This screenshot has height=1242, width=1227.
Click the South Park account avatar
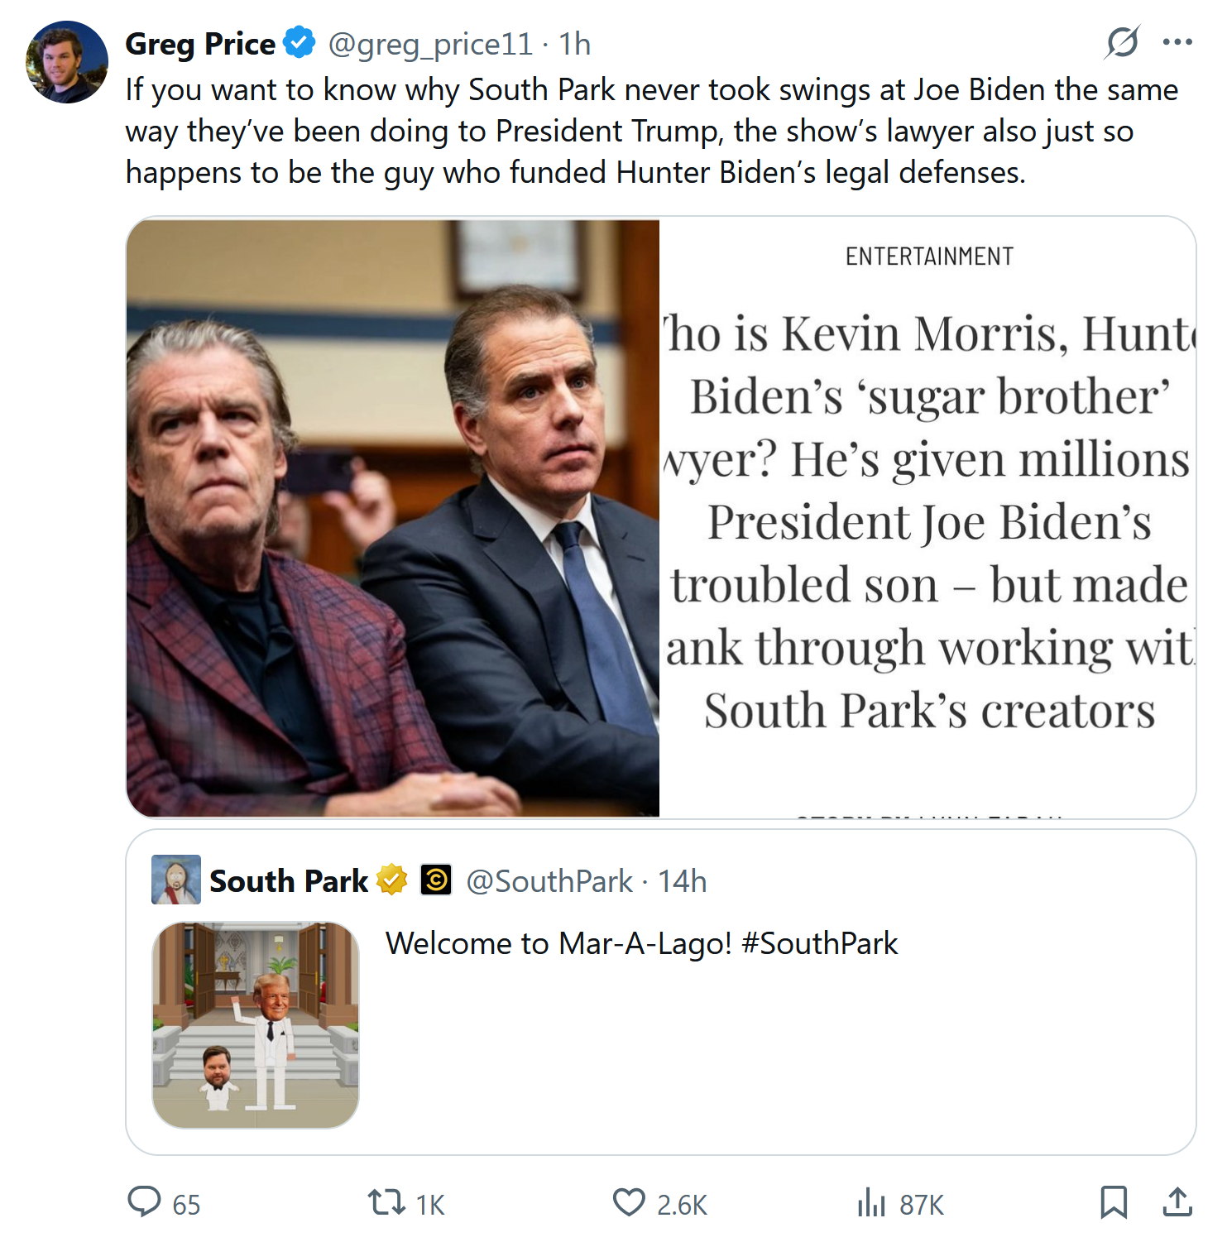[x=176, y=880]
